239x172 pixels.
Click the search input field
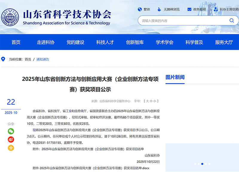[x=182, y=21]
